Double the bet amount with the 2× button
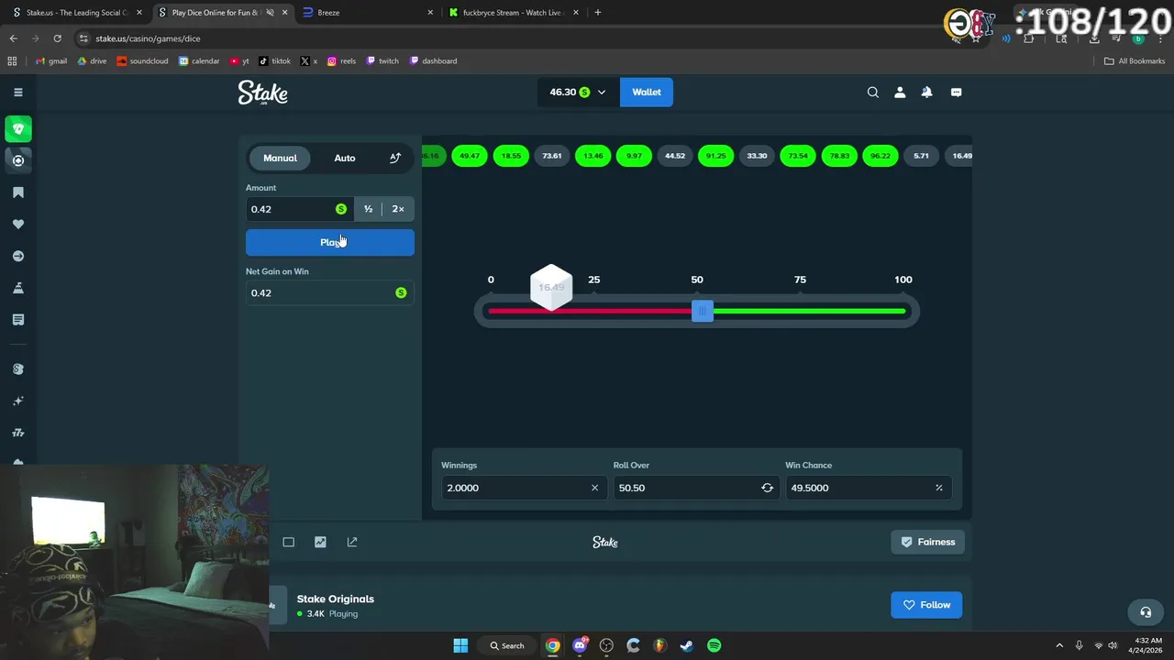This screenshot has width=1174, height=660. (x=398, y=209)
